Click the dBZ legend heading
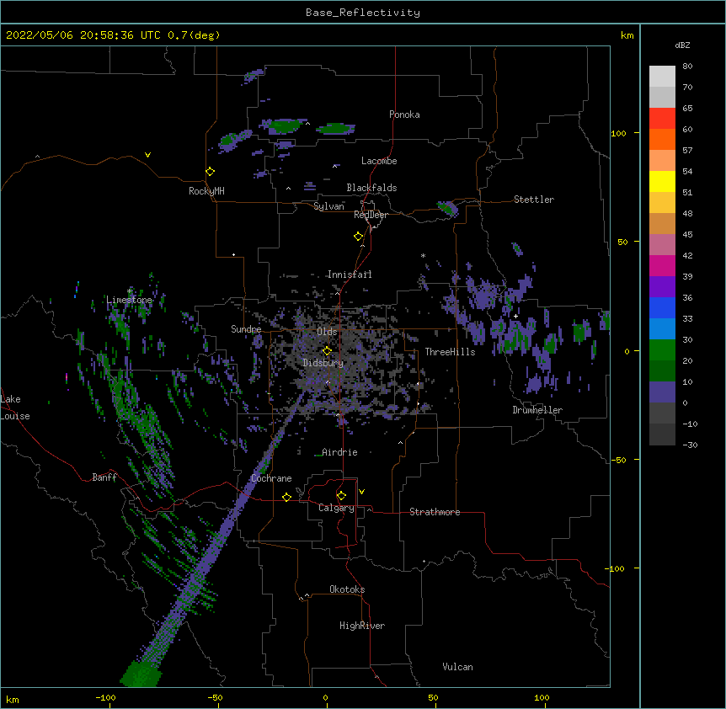Image resolution: width=726 pixels, height=709 pixels. [682, 45]
